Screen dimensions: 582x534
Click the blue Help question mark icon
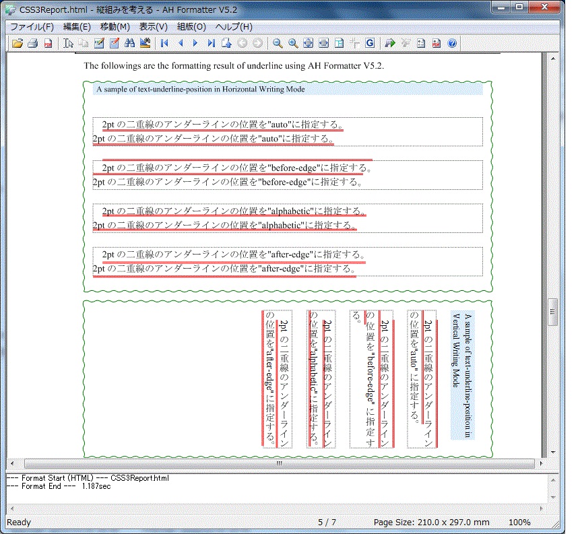coord(452,44)
